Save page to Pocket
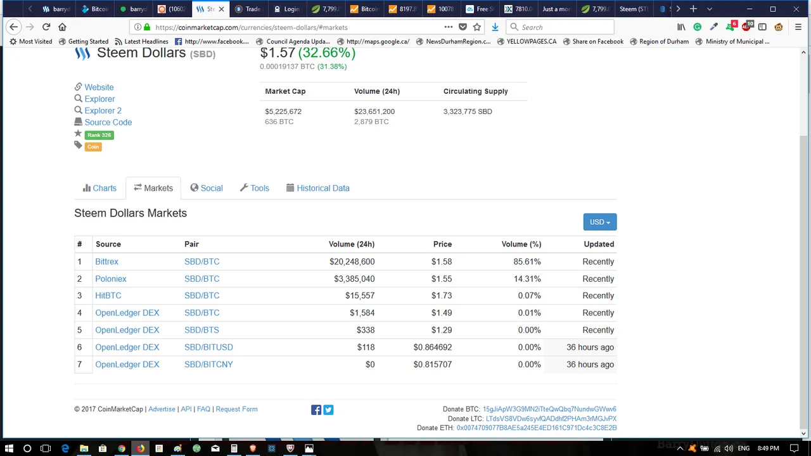The height and width of the screenshot is (456, 811). point(463,27)
